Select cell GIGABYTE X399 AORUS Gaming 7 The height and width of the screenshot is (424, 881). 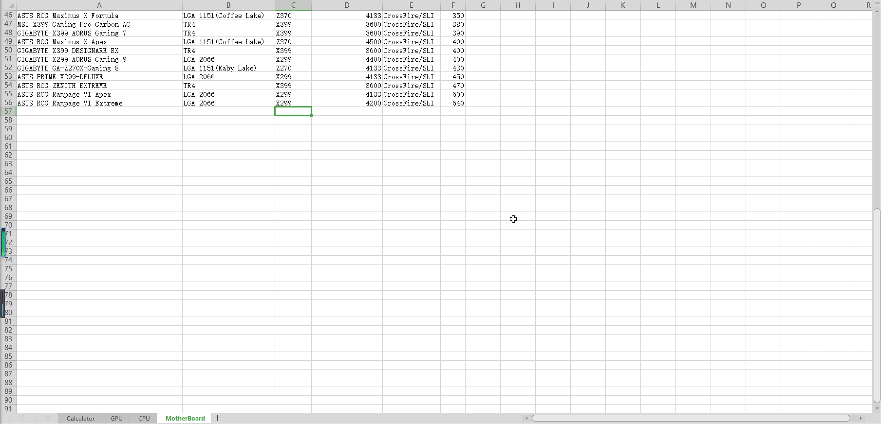click(x=99, y=33)
